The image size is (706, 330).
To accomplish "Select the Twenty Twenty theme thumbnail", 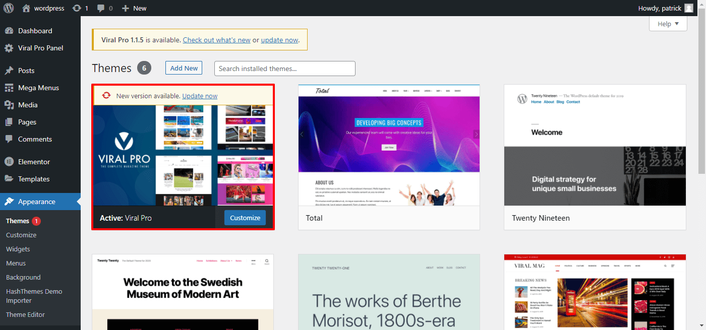I will click(183, 292).
